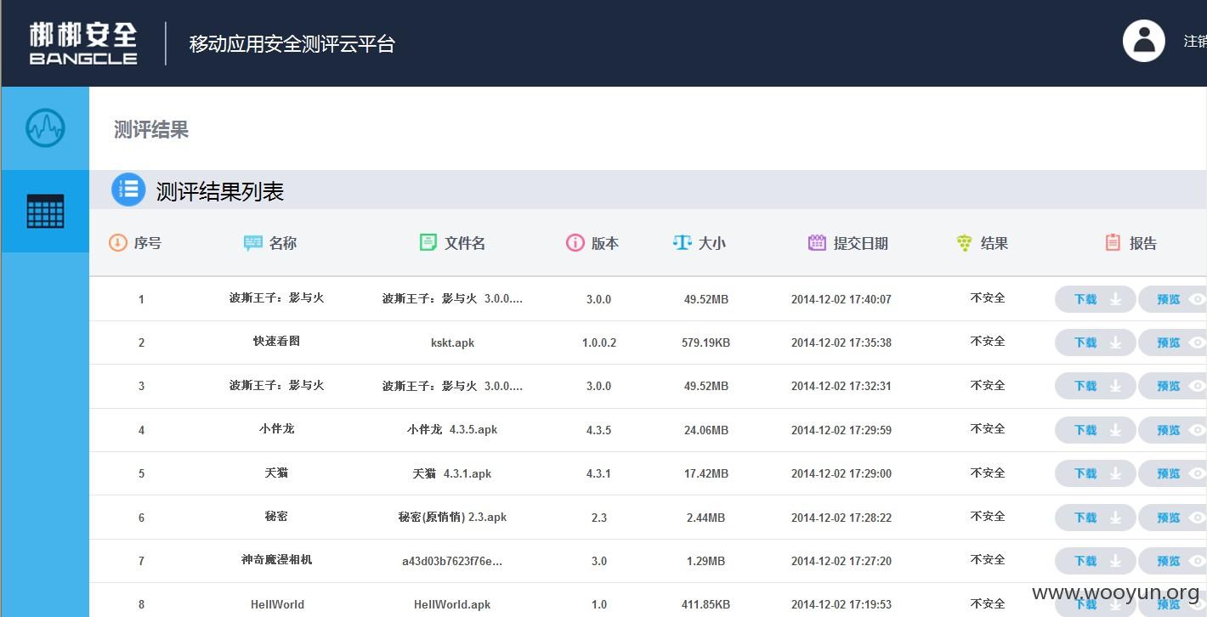Click date 2014-12-02 17:27:20

pyautogui.click(x=841, y=561)
